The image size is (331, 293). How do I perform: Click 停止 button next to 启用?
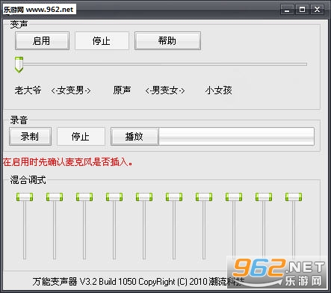pos(102,41)
